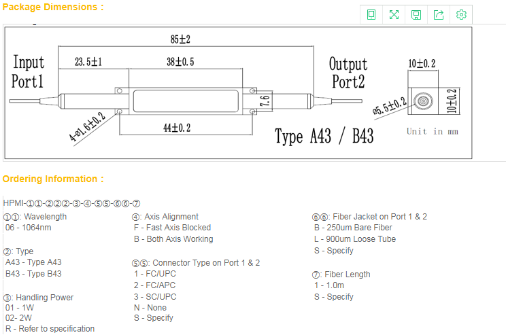Click F - Fast Axis Blocked text

click(172, 228)
